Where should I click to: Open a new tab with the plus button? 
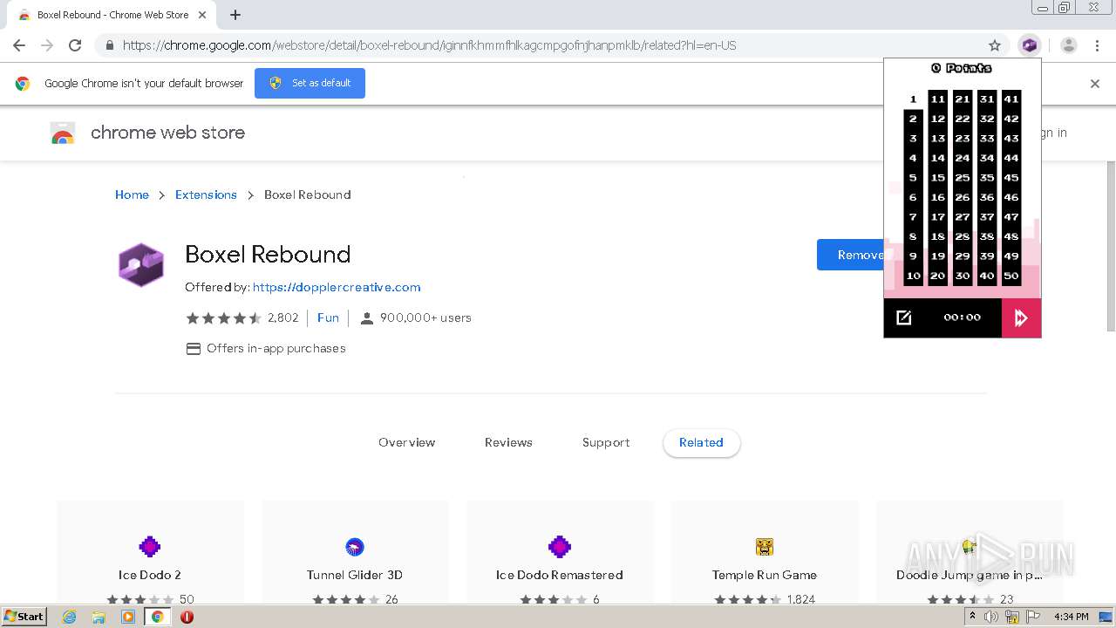235,15
